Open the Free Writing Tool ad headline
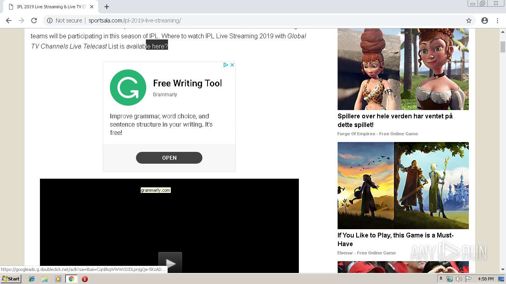Screen dimensions: 506x284 pyautogui.click(x=187, y=83)
